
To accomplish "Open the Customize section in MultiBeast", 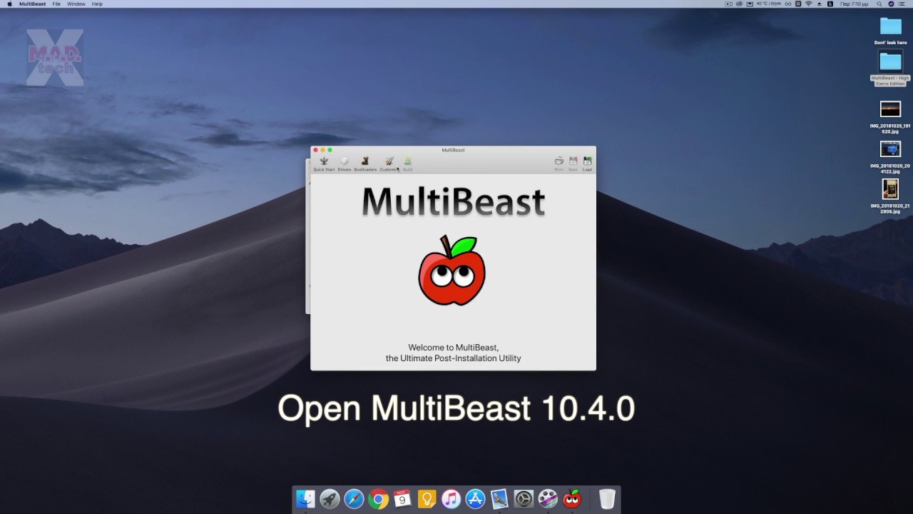I will [389, 164].
